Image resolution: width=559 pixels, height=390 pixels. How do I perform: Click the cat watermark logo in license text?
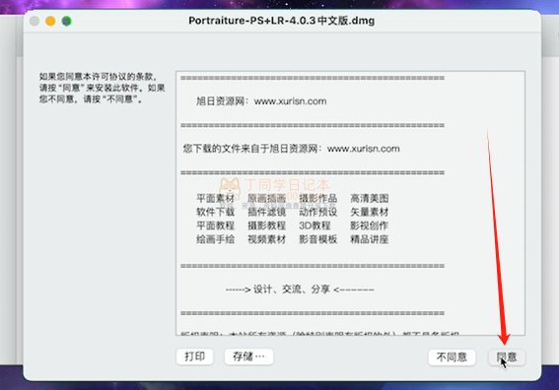(230, 187)
